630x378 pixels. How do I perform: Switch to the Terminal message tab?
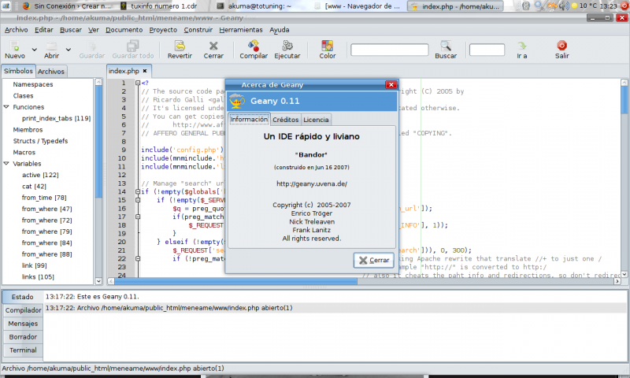23,350
